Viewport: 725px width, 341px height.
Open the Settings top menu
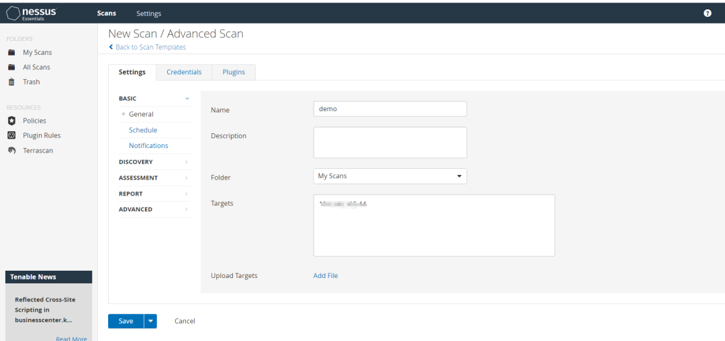149,13
